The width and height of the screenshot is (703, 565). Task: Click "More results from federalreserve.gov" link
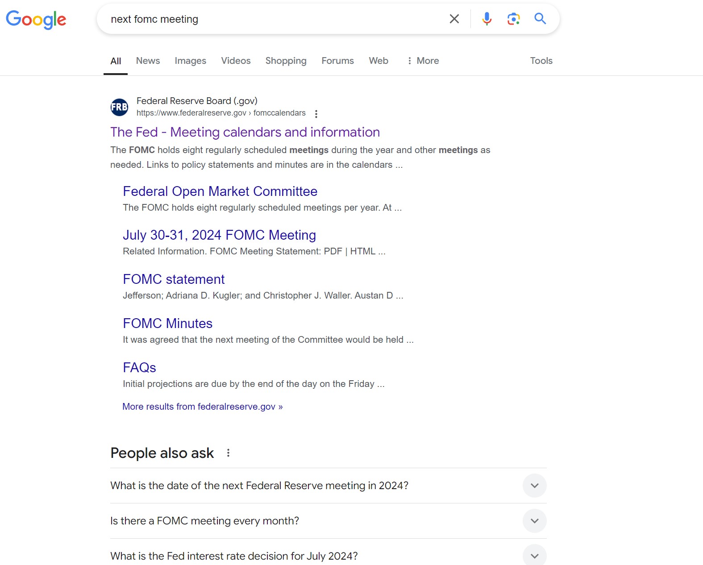[202, 407]
